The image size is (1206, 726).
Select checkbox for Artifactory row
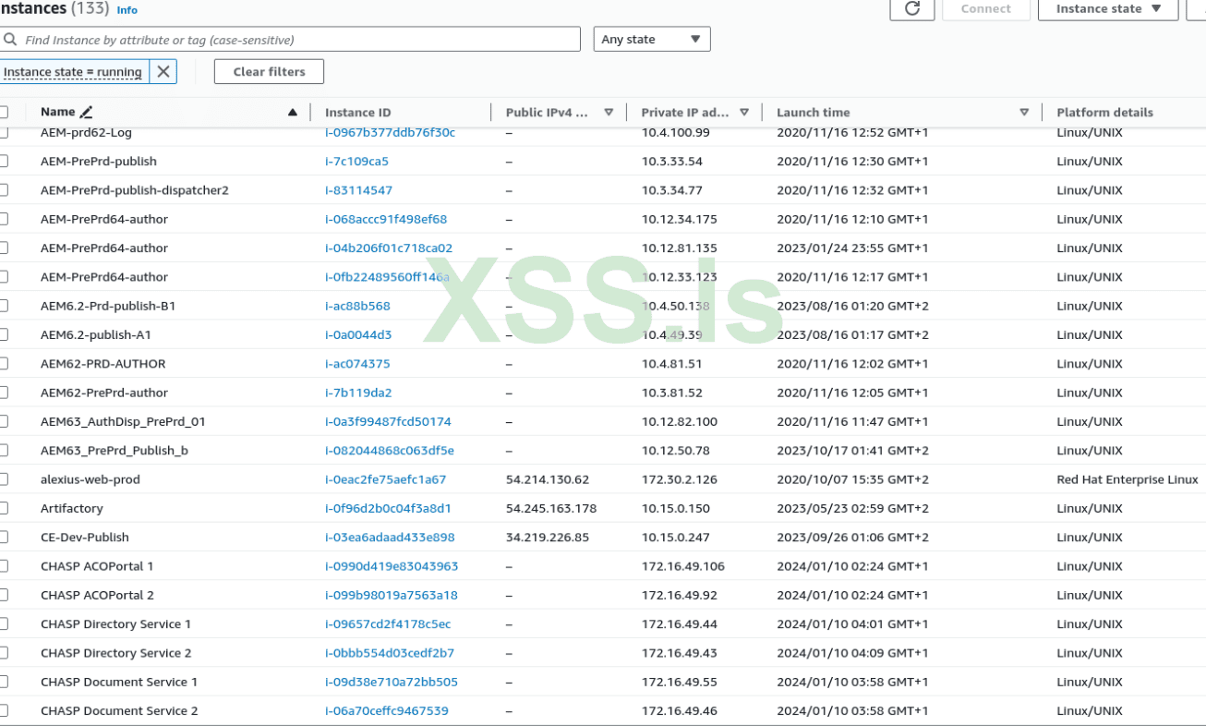coord(3,508)
